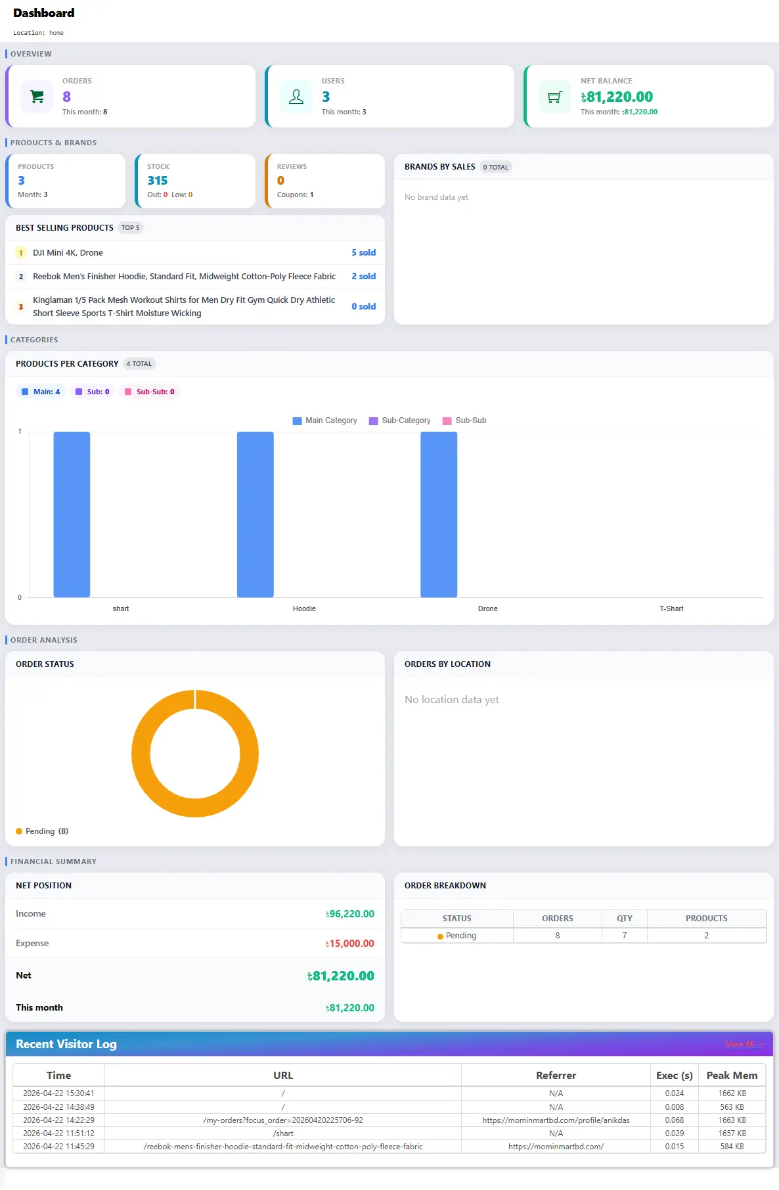The image size is (779, 1190).
Task: Click the 1663 KB peak memory cell
Action: tap(732, 1120)
